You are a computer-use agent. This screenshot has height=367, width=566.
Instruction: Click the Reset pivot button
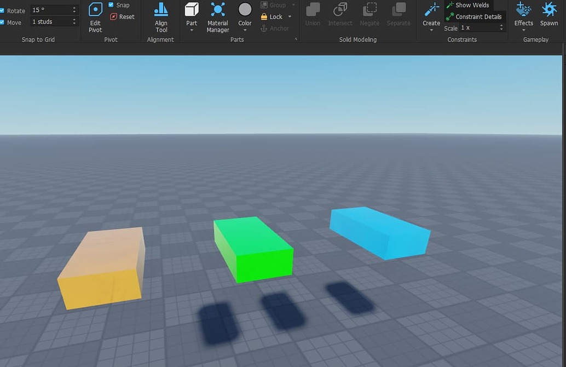[x=123, y=16]
